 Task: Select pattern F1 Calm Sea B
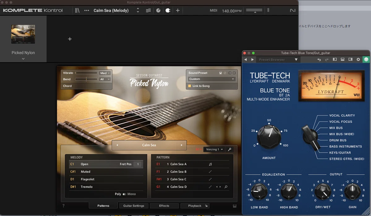(192, 172)
